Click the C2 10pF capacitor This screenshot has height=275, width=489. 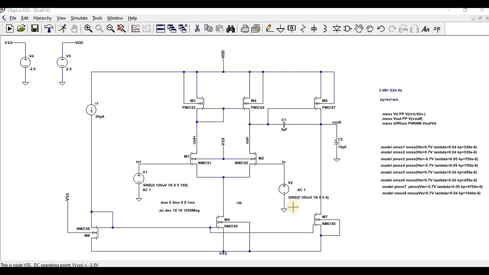pos(337,143)
